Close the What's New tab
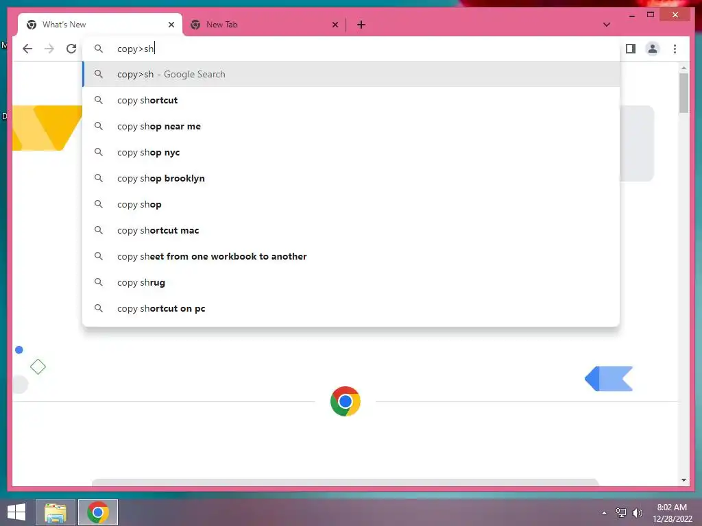Viewport: 702px width, 526px height. 171,25
